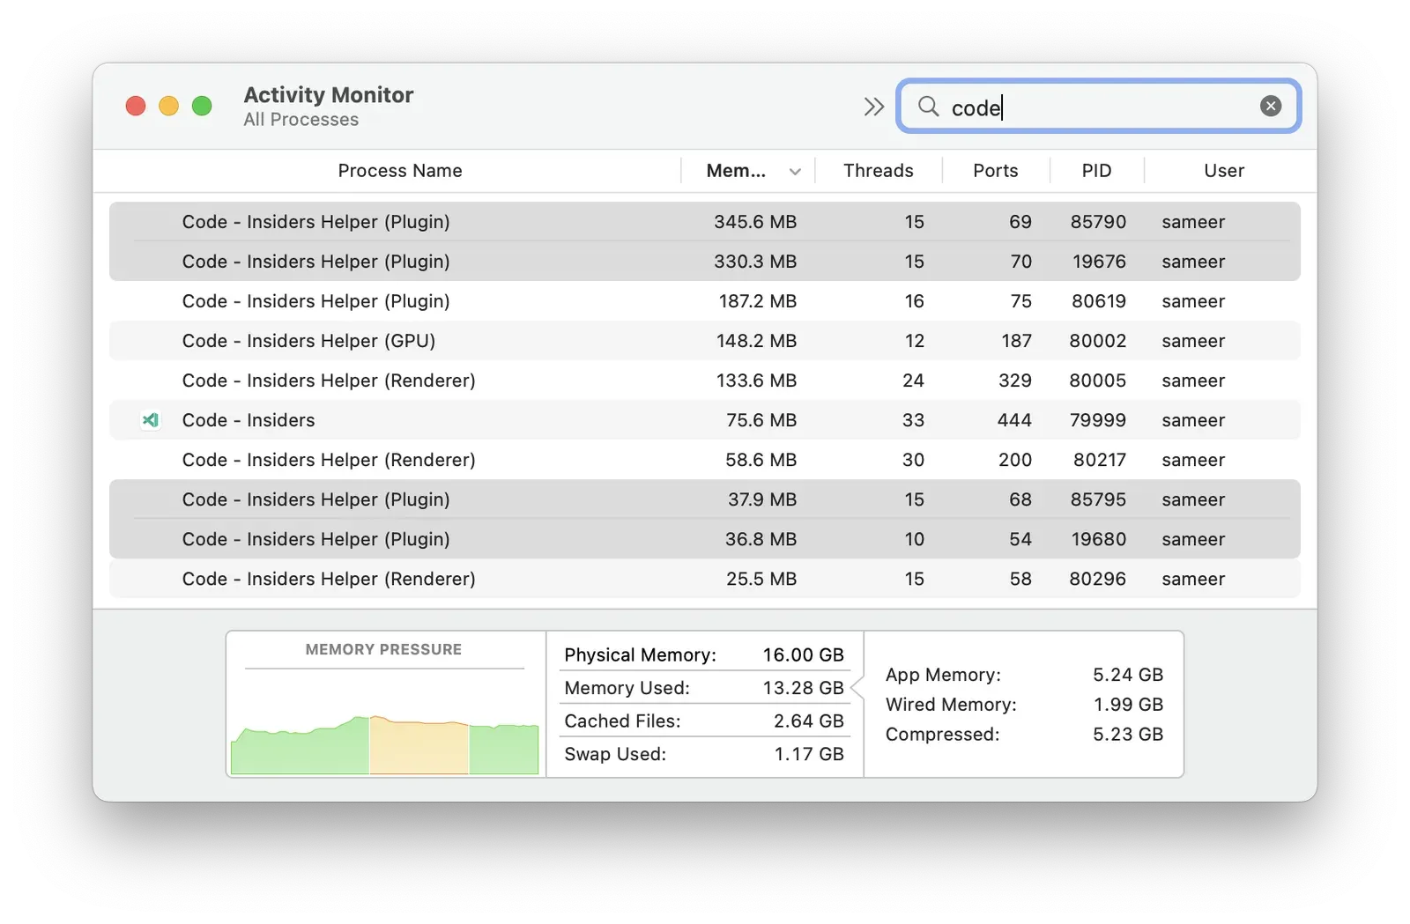Viewport: 1410px width, 924px height.
Task: Select the main Code - Insiders process
Action: [705, 420]
